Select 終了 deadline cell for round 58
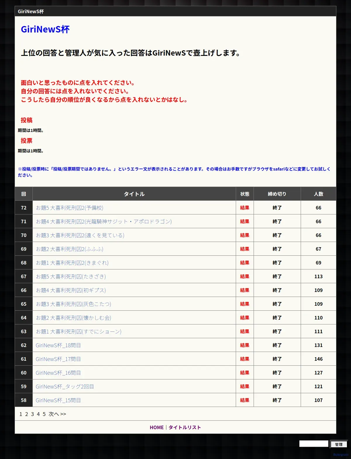 277,400
